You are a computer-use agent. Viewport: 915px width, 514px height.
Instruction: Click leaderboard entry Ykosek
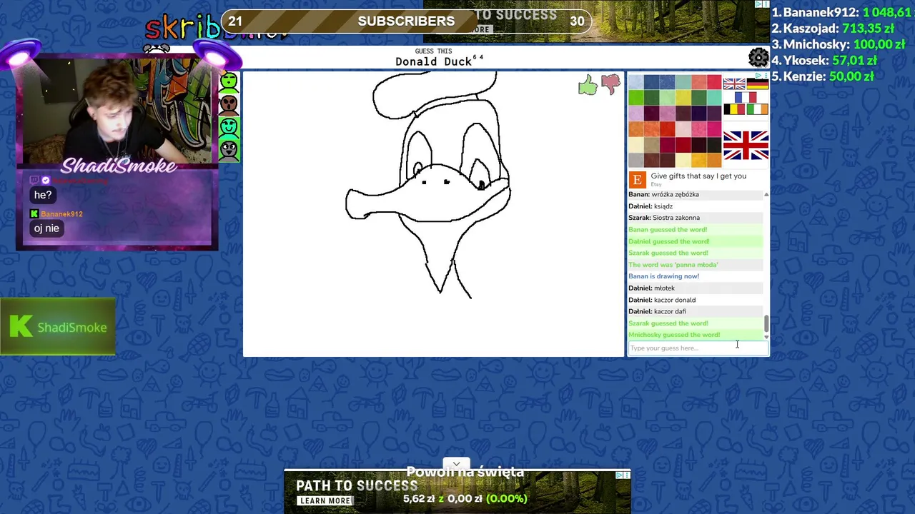[x=824, y=61]
